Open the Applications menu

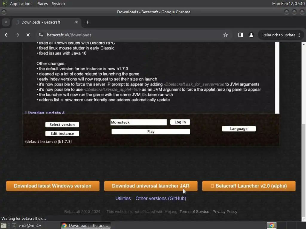[21, 4]
